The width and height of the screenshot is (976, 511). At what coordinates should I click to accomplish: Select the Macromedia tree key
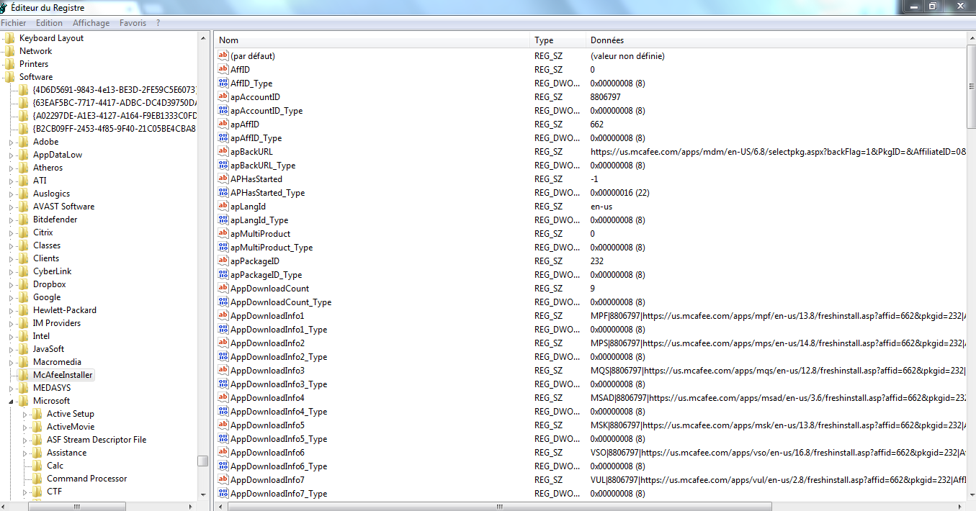pyautogui.click(x=57, y=362)
